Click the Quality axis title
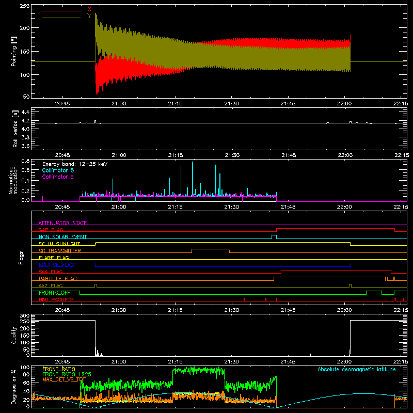The image size is (413, 413). (x=14, y=335)
